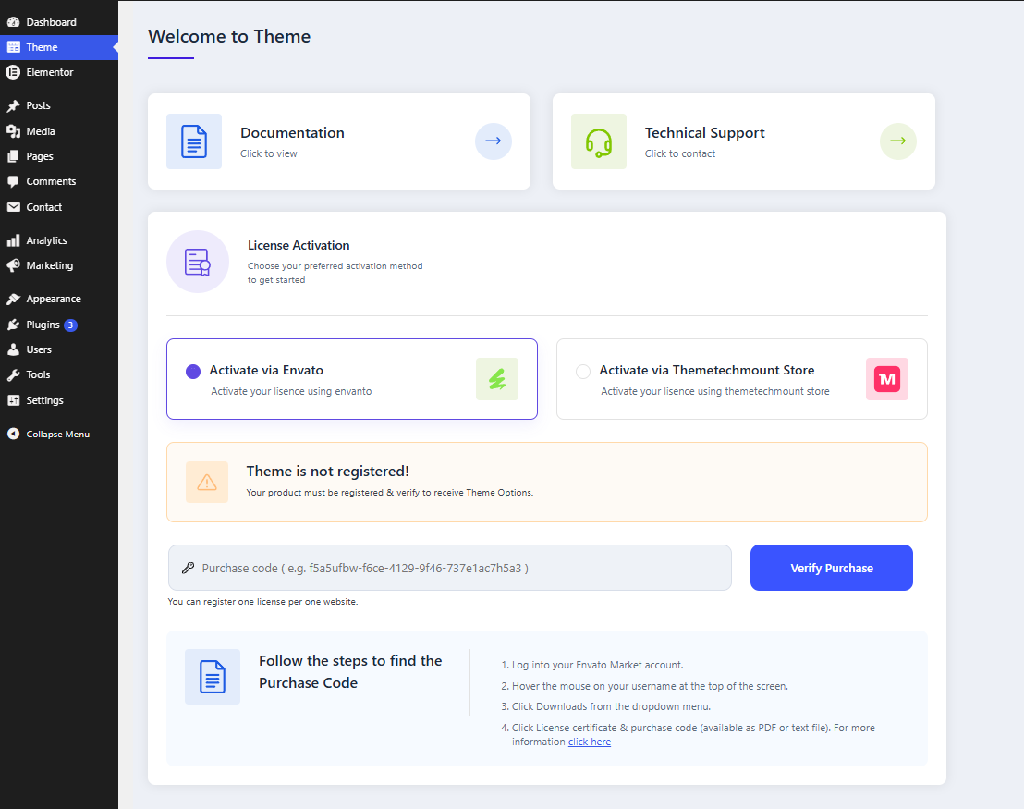Click the Purchase Code steps document icon
Viewport: 1024px width, 809px height.
tap(213, 677)
